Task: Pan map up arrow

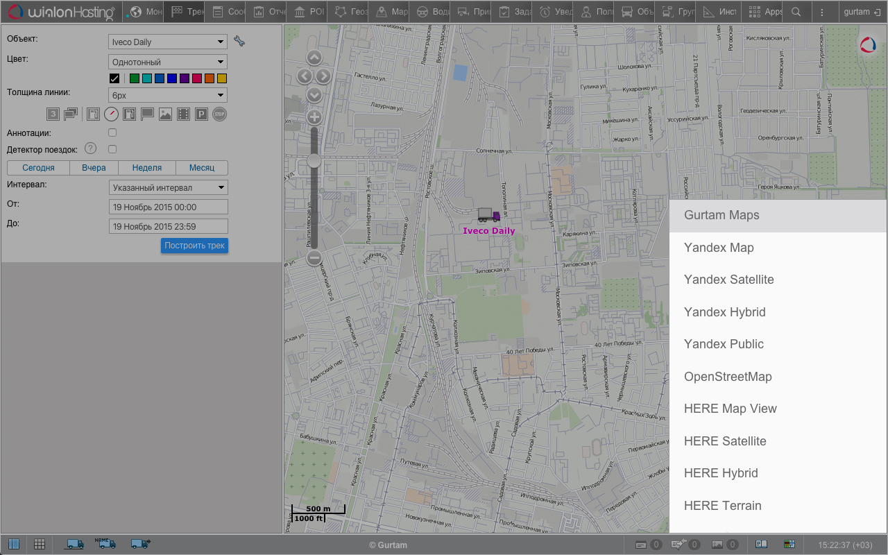Action: point(314,58)
